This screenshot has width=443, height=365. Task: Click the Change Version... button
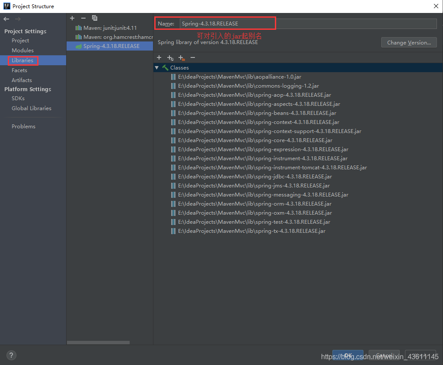[x=409, y=43]
